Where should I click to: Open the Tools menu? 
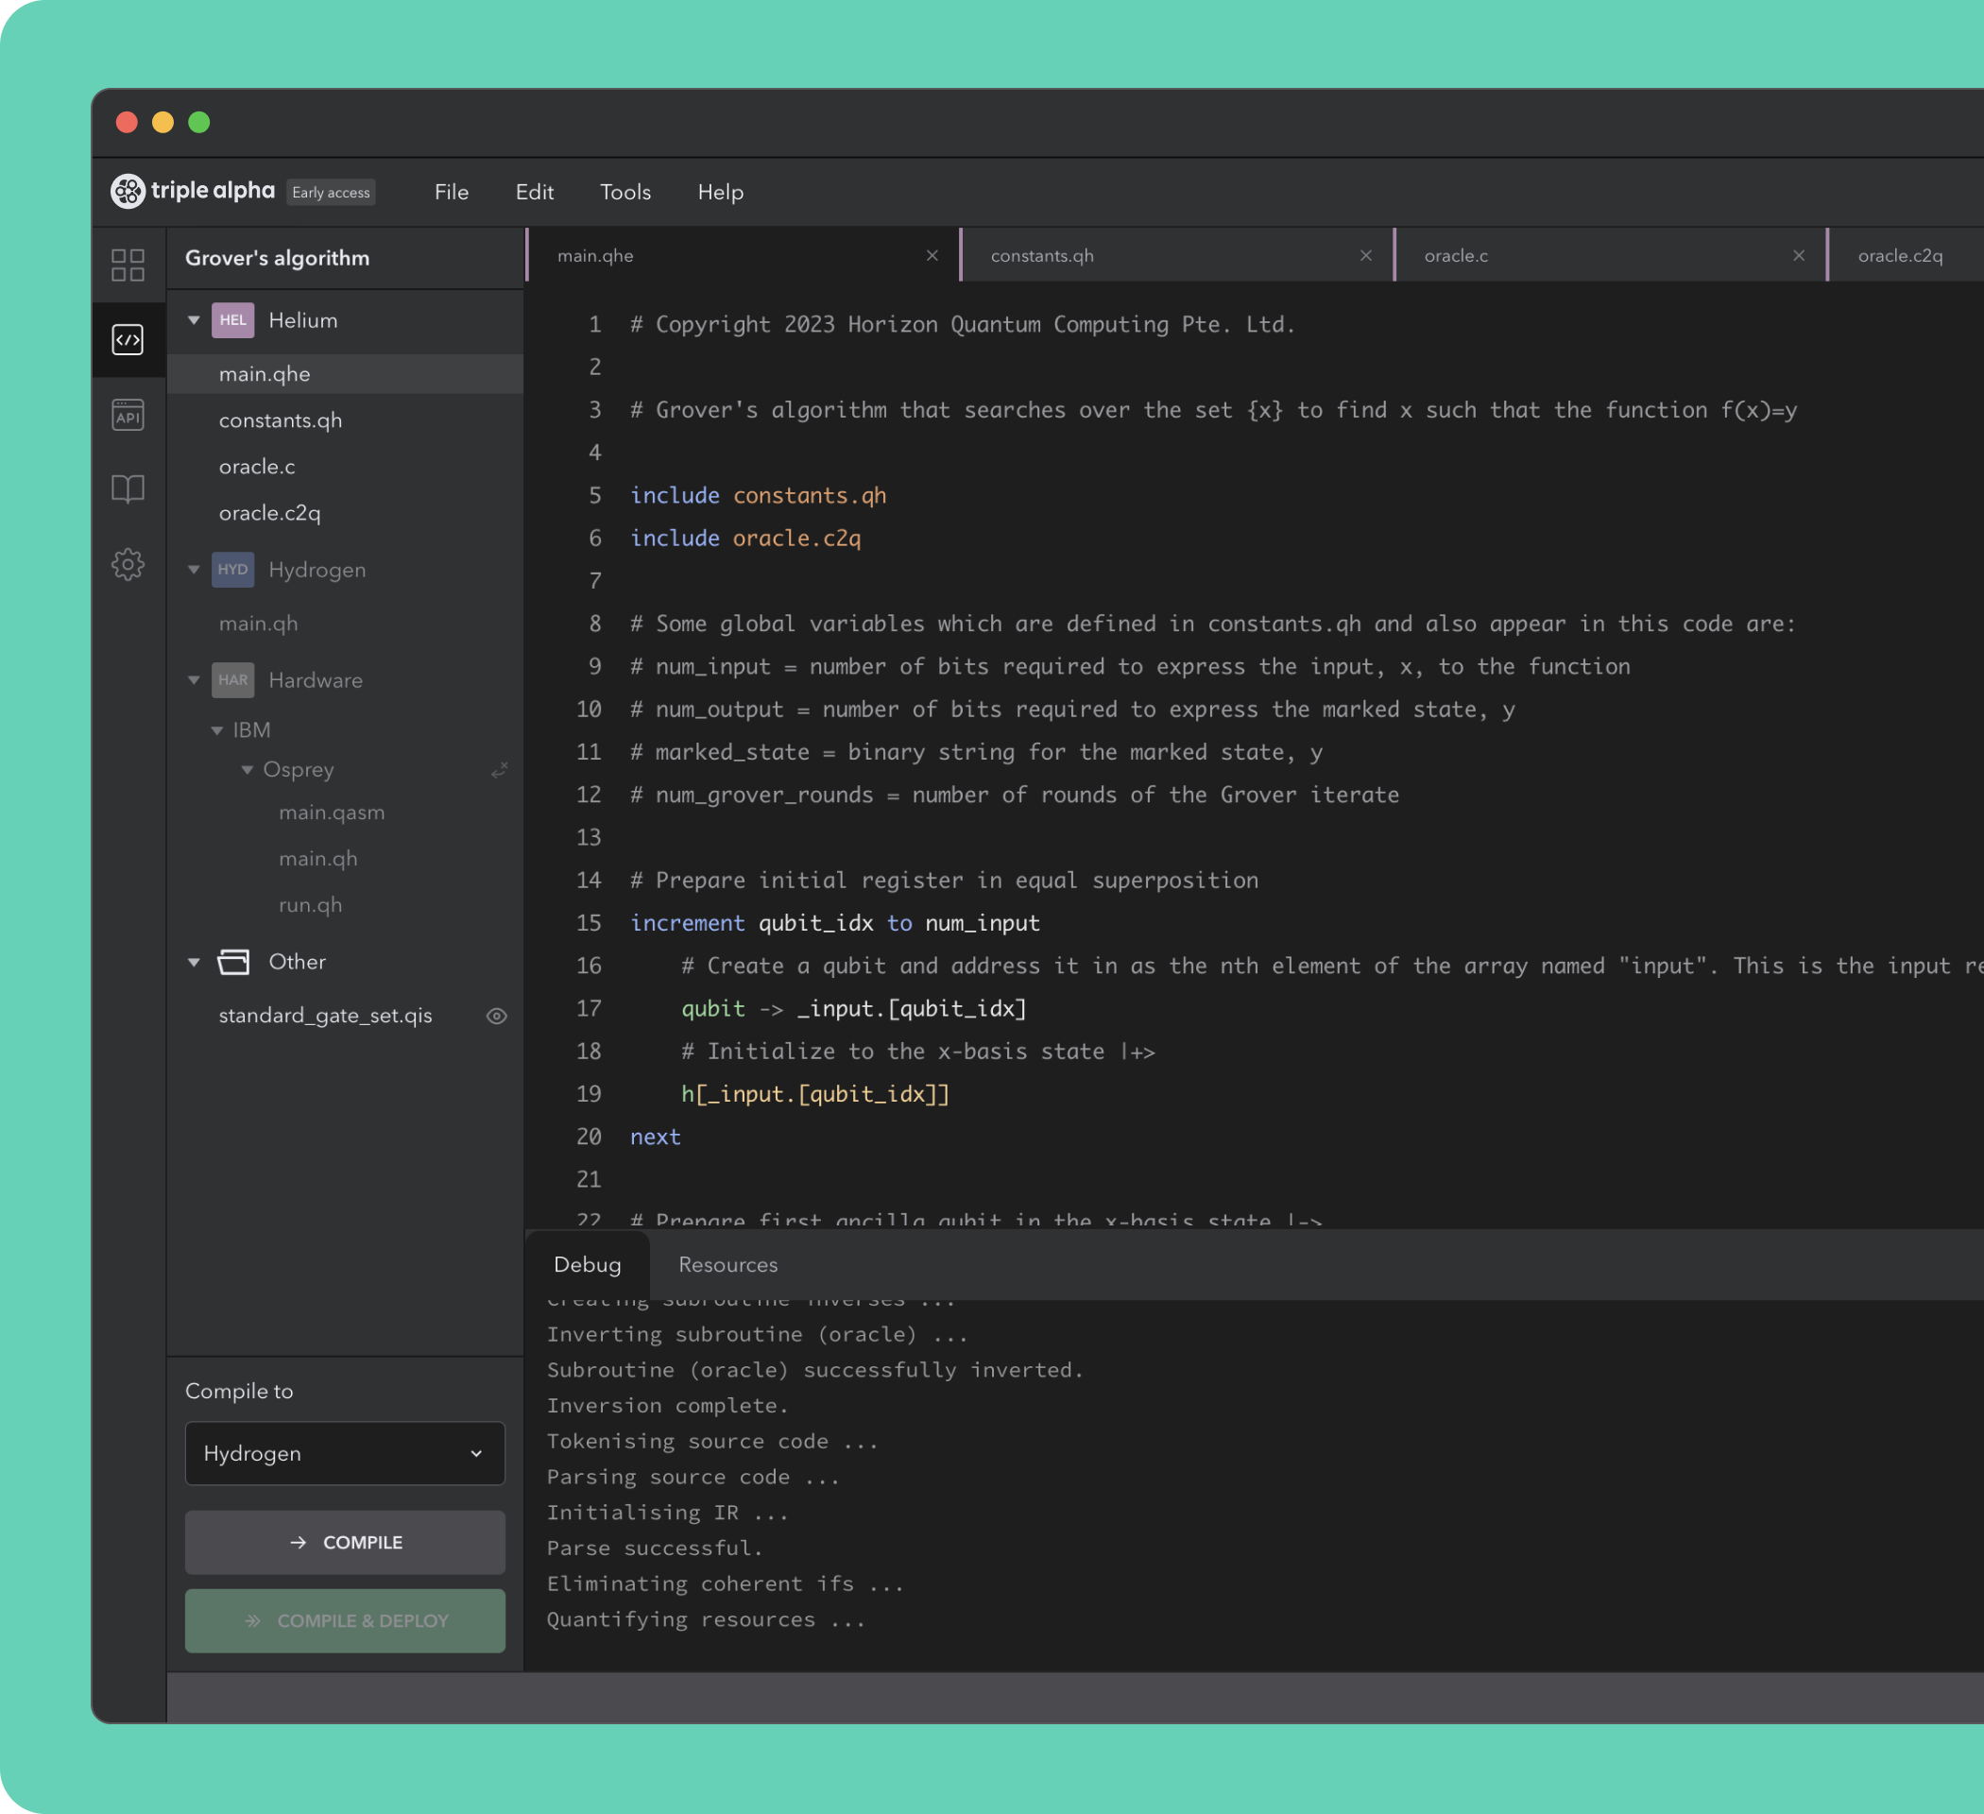tap(624, 192)
